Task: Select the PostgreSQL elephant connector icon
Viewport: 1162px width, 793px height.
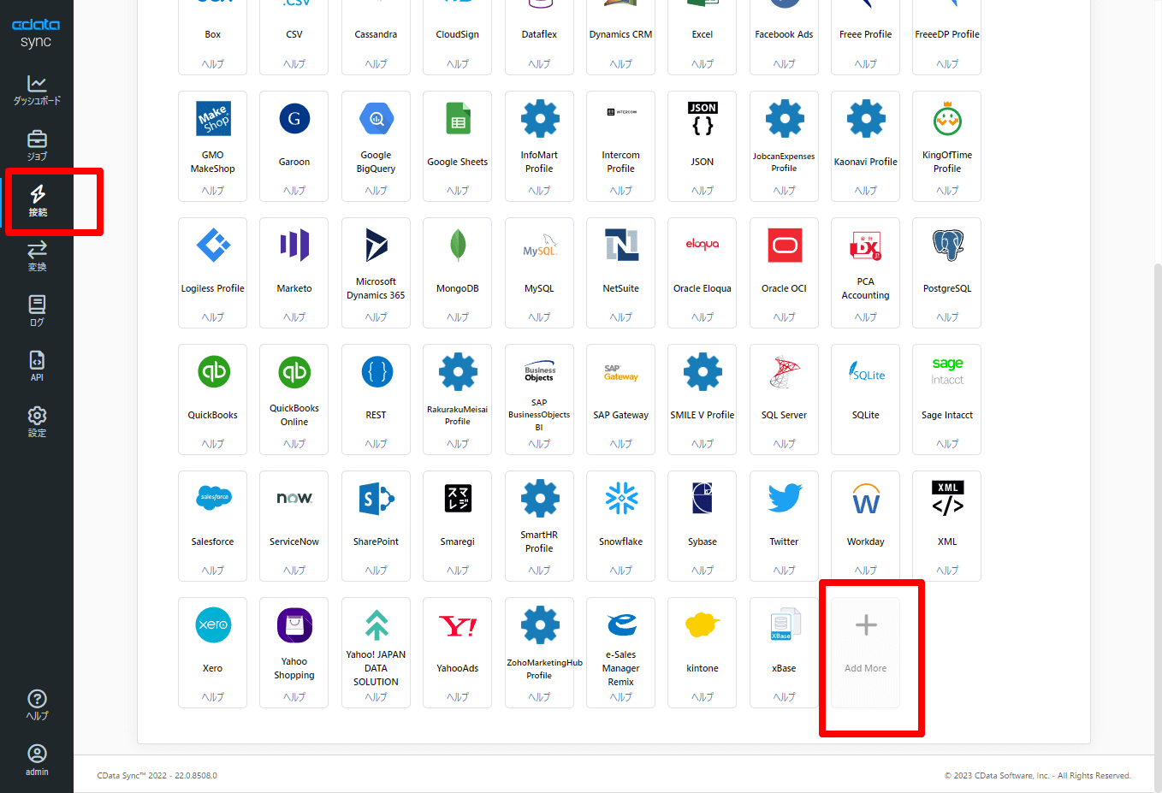Action: [x=947, y=246]
